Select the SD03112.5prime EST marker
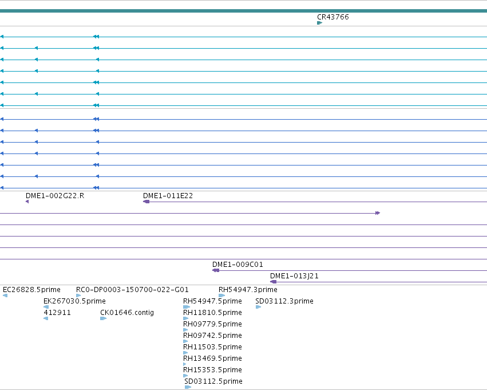Screen dimensions: 487x390 (188, 387)
